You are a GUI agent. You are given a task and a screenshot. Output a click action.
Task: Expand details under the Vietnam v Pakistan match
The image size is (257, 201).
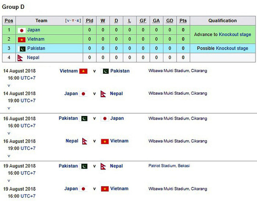click(x=8, y=86)
